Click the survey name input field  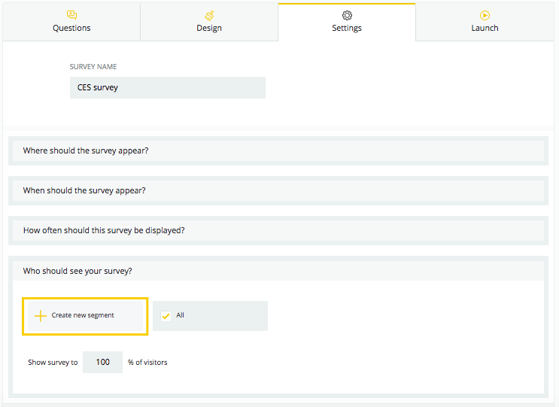(168, 88)
